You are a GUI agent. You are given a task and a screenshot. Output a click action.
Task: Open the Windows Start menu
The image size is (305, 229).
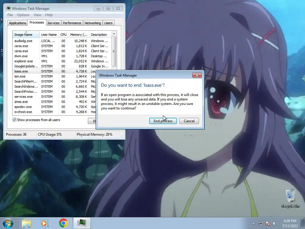click(x=8, y=223)
